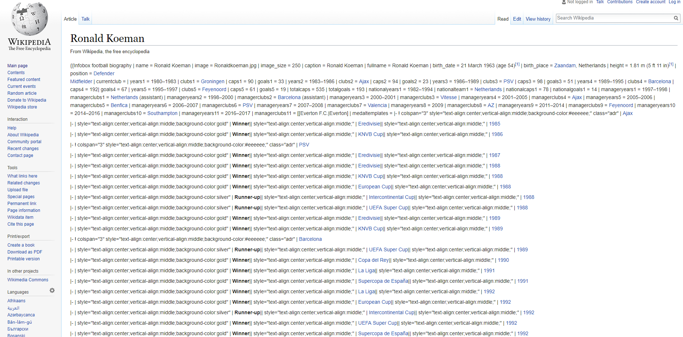Follow the Southampton manager club link
This screenshot has width=683, height=337.
(x=162, y=113)
